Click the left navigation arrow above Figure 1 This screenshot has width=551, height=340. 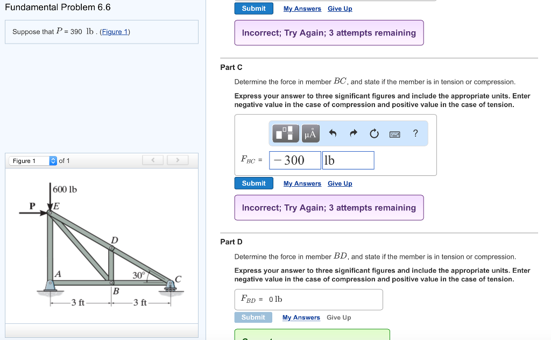tap(152, 160)
